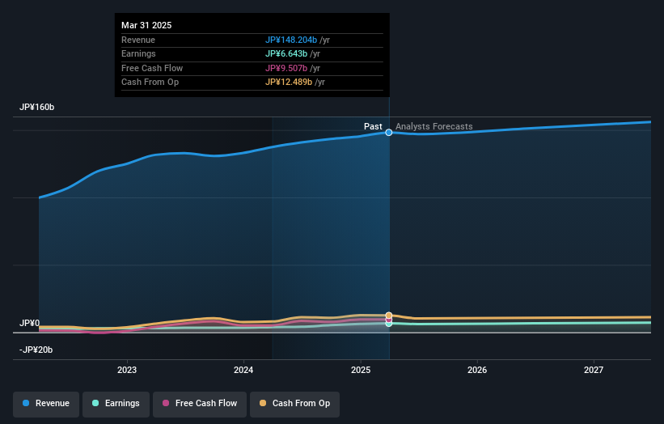Click the JP¥148.204b revenue value
The height and width of the screenshot is (424, 664).
click(x=291, y=40)
